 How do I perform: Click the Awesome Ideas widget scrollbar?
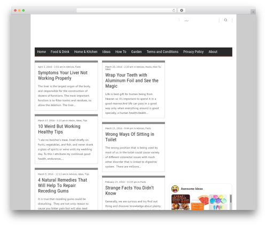coord(231,199)
